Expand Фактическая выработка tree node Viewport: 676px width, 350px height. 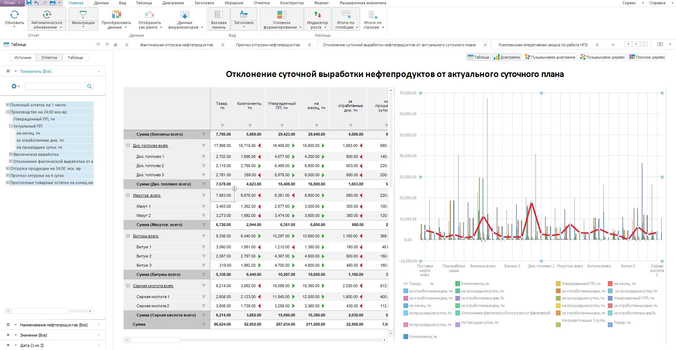coord(11,154)
